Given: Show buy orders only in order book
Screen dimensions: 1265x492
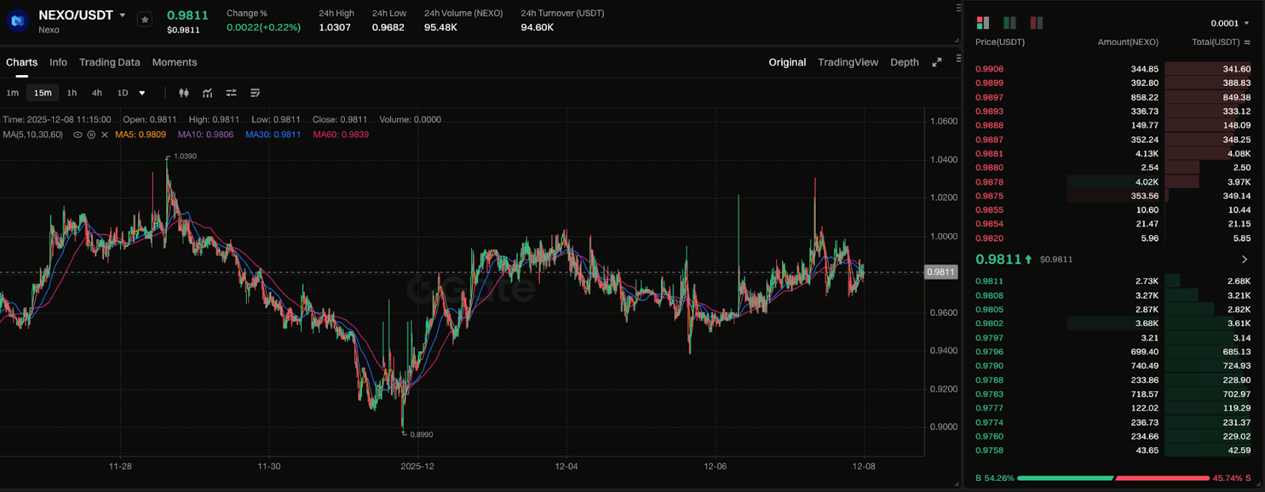Looking at the screenshot, I should [x=1010, y=23].
